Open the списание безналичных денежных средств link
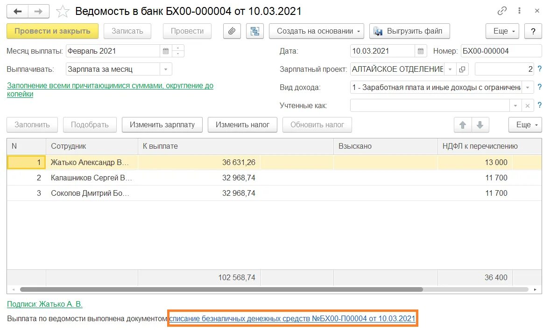 pos(292,319)
